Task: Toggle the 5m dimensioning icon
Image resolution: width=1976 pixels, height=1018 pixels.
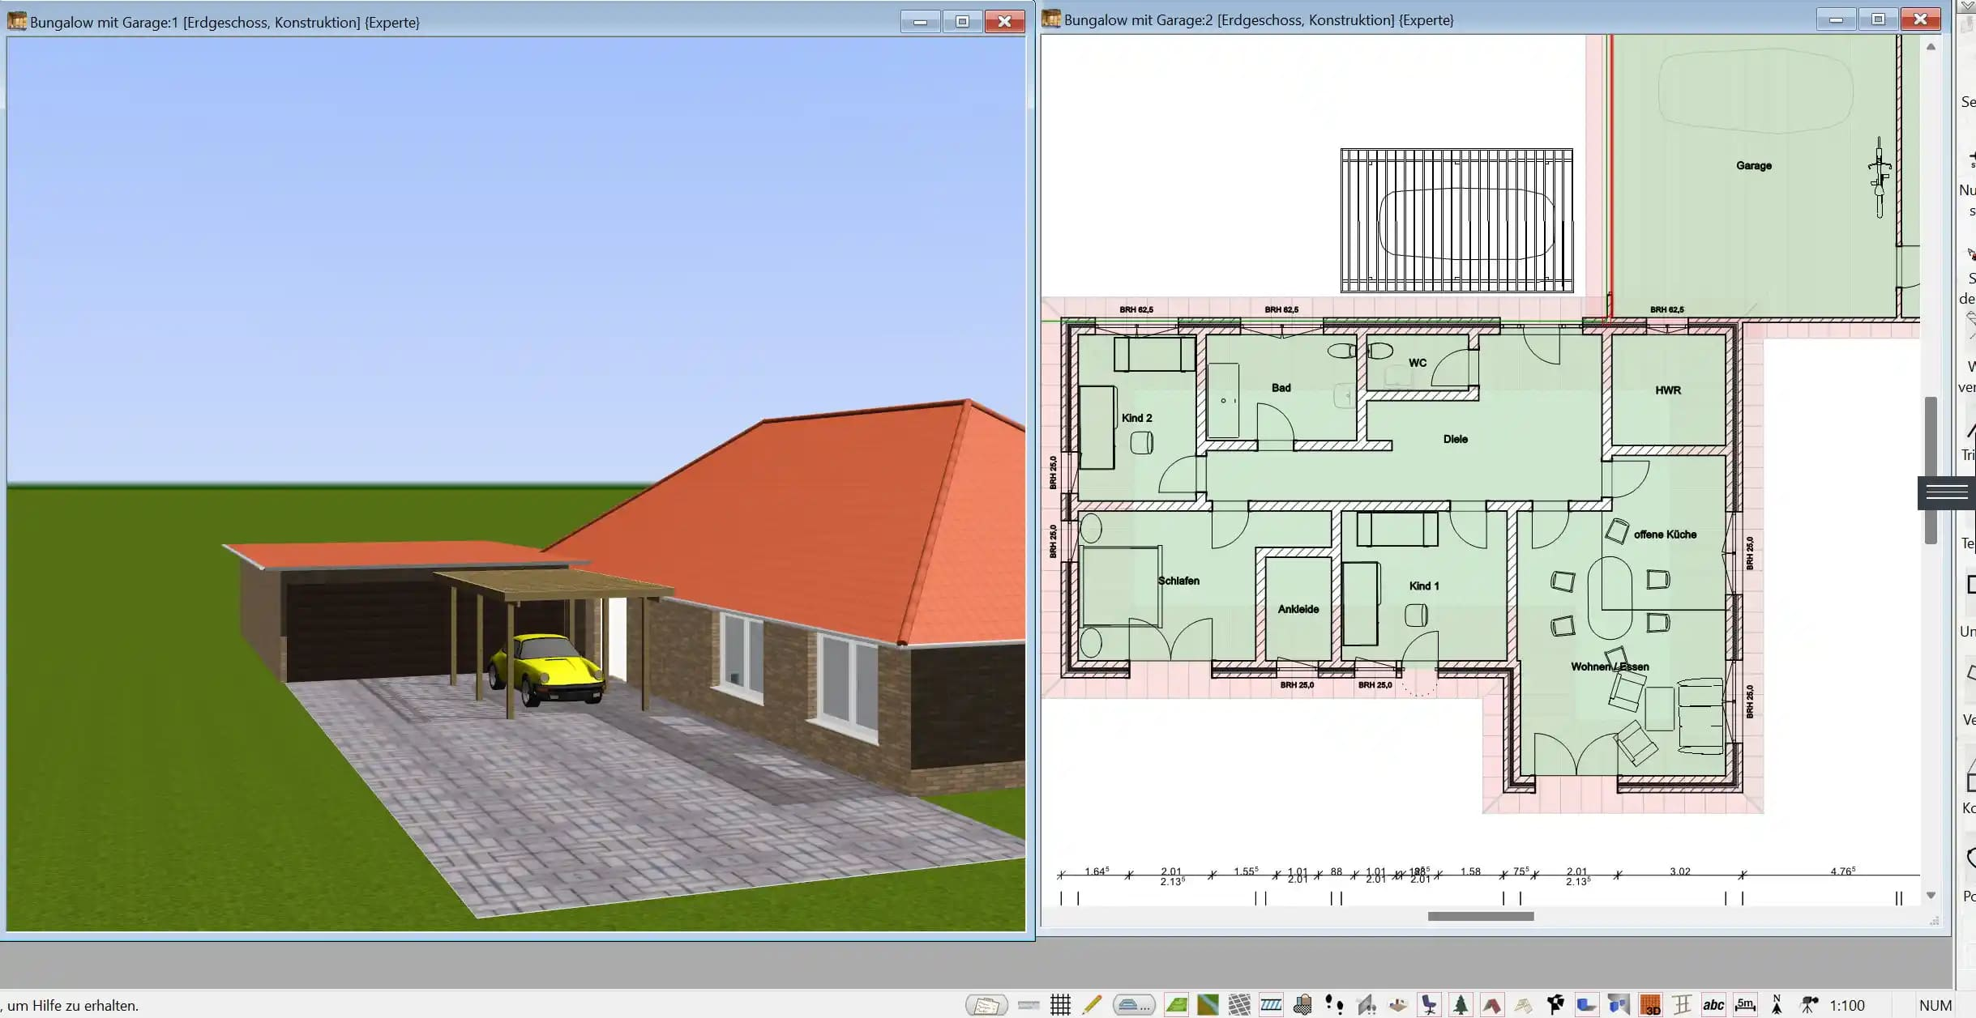Action: click(1745, 1005)
